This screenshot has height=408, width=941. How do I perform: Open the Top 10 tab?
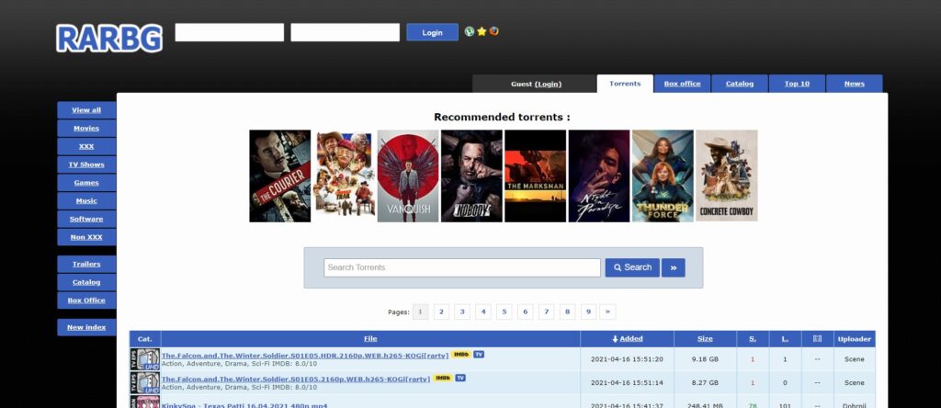coord(797,84)
